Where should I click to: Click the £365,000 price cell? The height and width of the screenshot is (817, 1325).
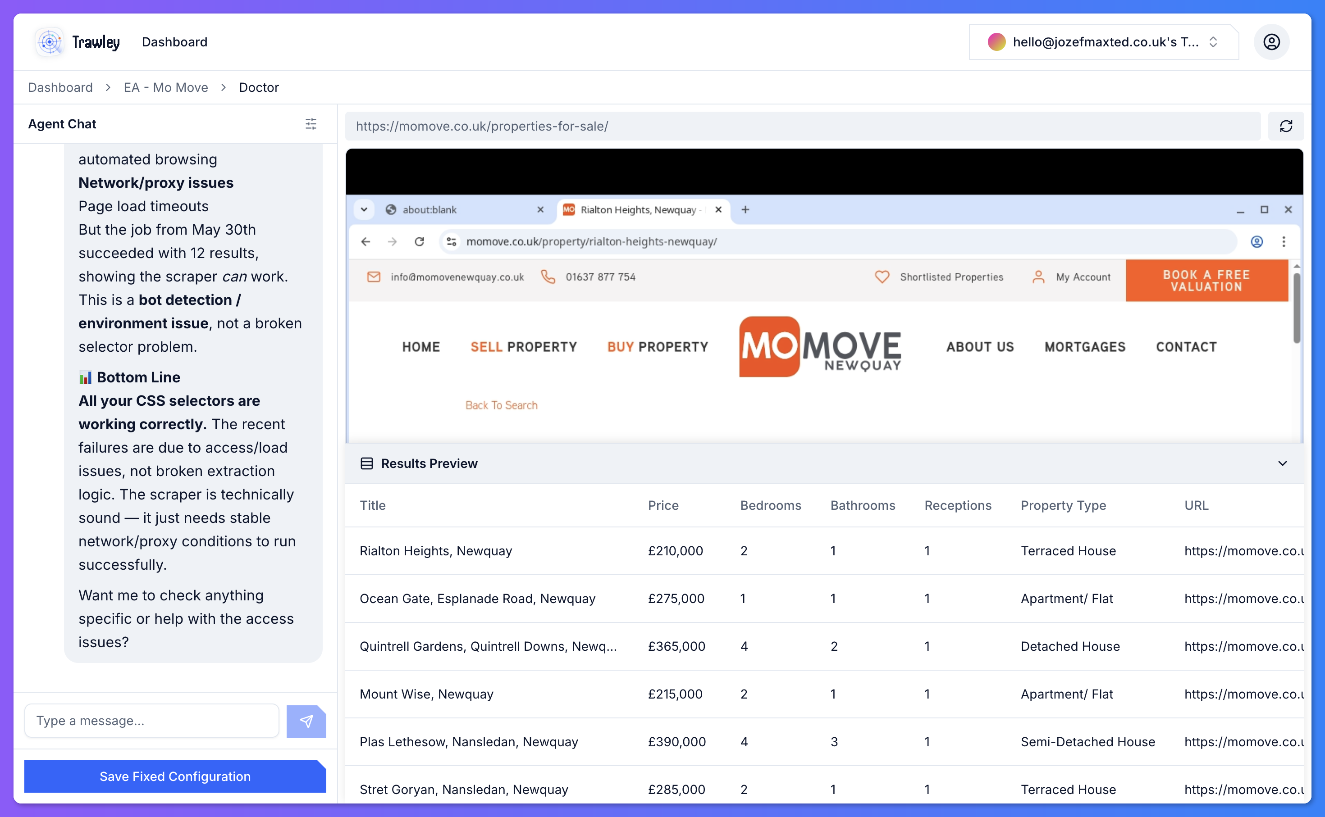[x=677, y=646]
